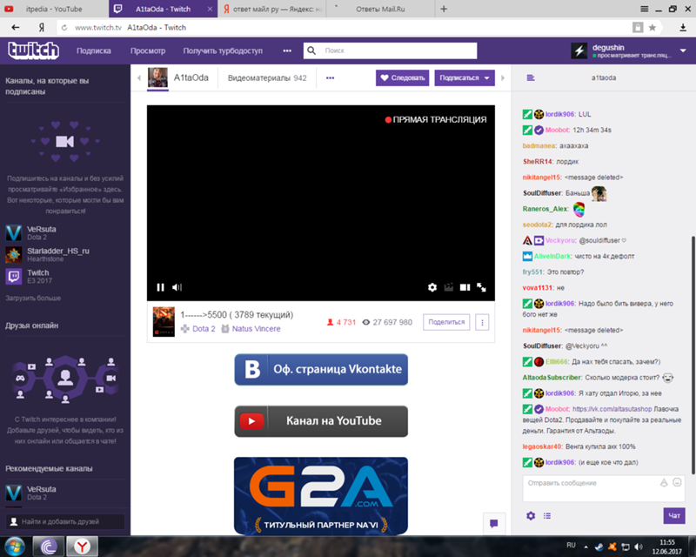696x557 pixels.
Task: Toggle theater mode in the player
Action: pos(465,287)
